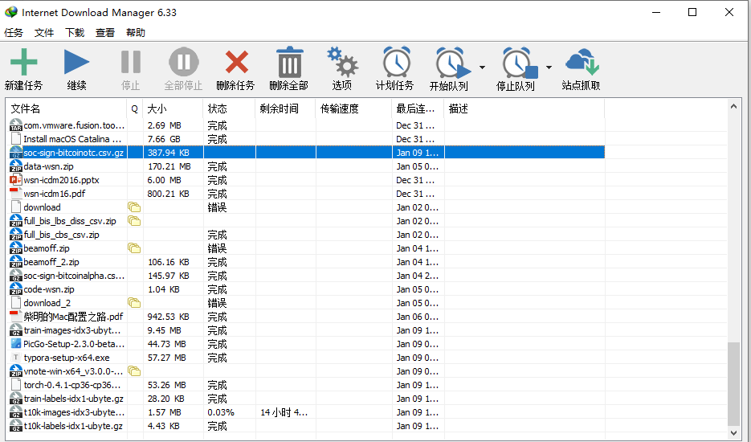Sort by the 大小 column header

(173, 108)
